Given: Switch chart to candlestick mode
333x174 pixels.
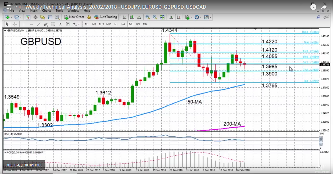Looking at the screenshot, I should 132,17.
